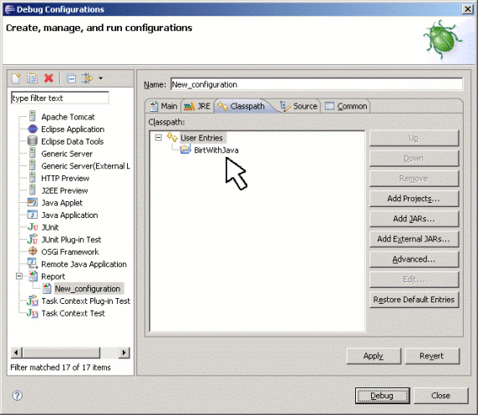The width and height of the screenshot is (478, 415).
Task: Collapse the User Entries classpath node
Action: tap(158, 138)
